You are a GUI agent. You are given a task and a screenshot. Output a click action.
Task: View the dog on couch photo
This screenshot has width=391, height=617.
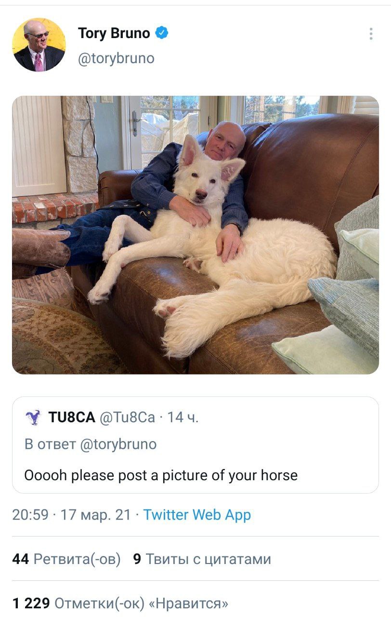coord(195,235)
